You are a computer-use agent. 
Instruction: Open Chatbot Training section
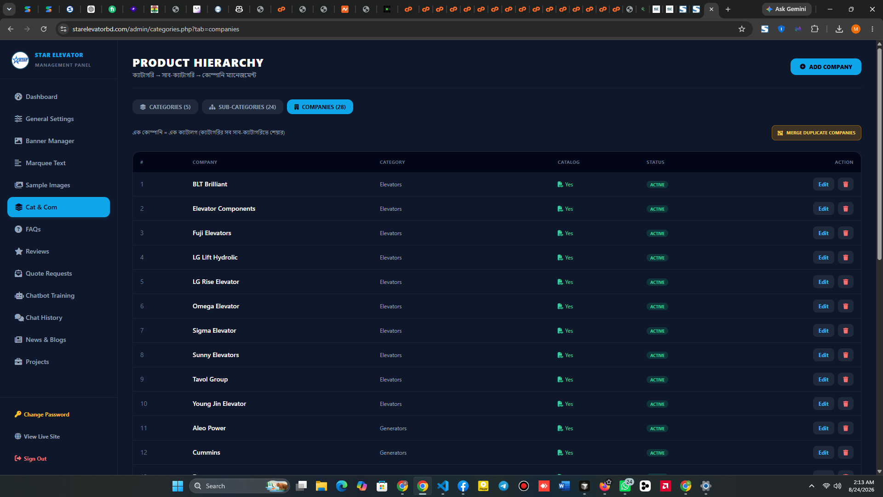coord(58,295)
